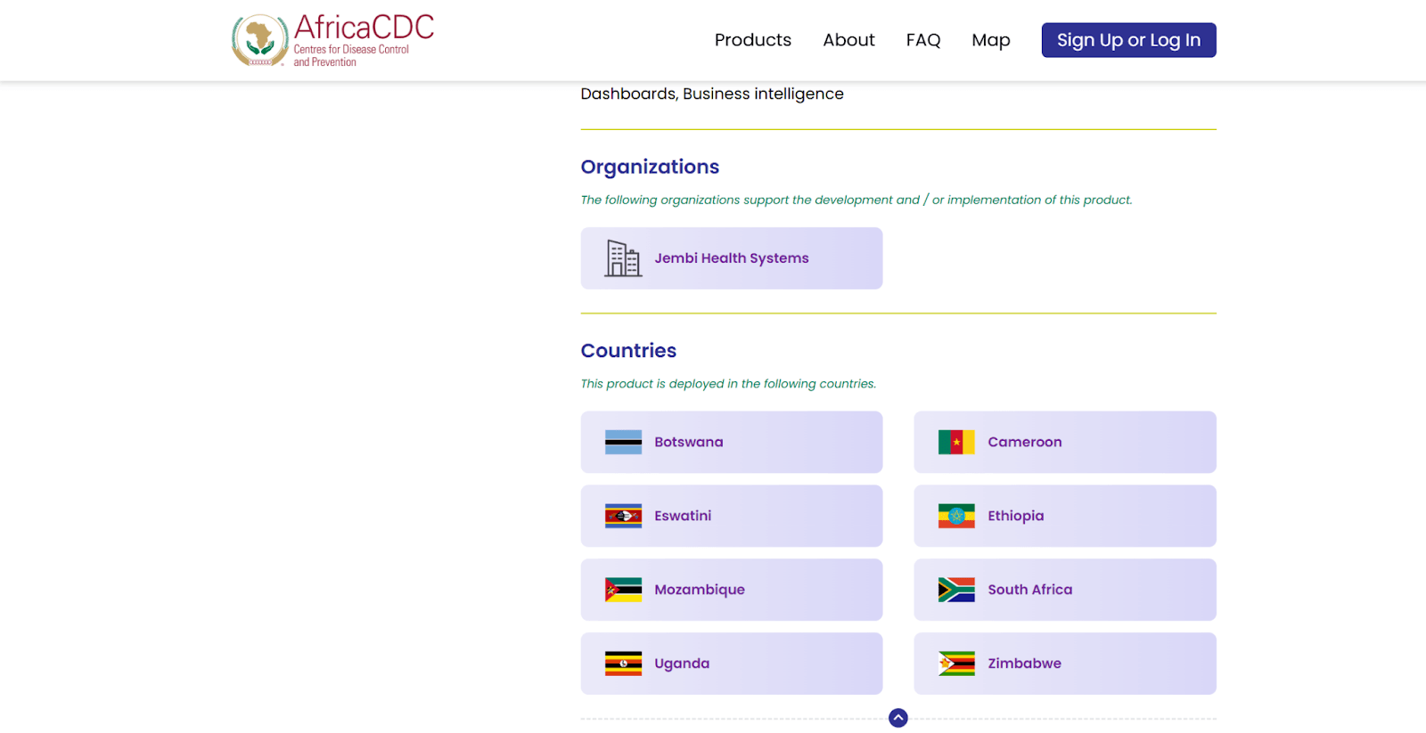Select the Botswana country name
Image resolution: width=1426 pixels, height=733 pixels.
[x=689, y=442]
